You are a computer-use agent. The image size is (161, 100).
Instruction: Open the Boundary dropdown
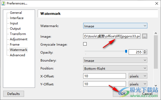point(115,60)
